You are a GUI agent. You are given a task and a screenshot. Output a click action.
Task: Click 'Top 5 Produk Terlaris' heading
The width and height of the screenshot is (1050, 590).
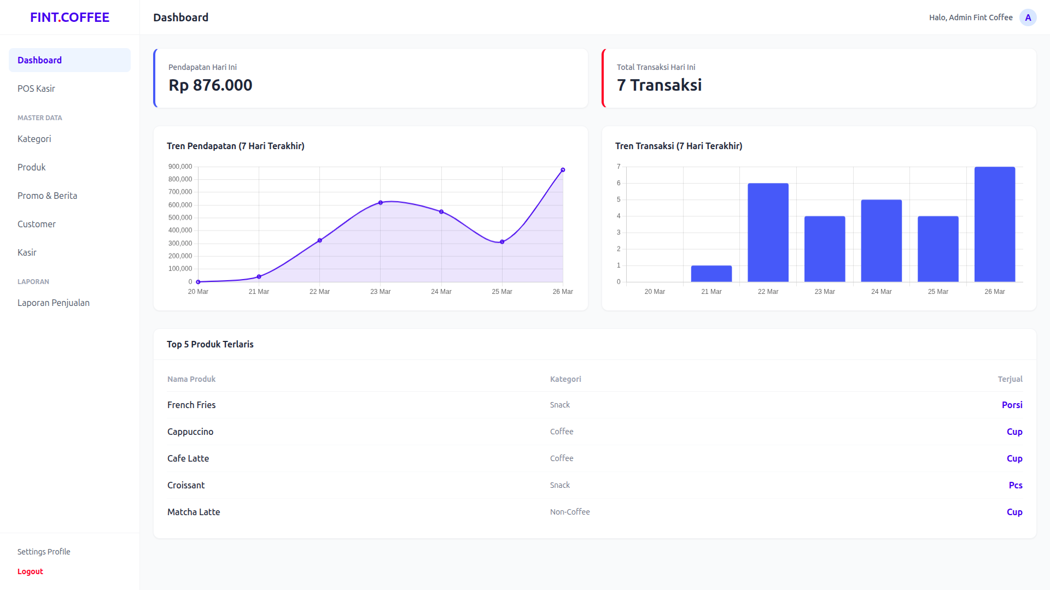(x=210, y=344)
